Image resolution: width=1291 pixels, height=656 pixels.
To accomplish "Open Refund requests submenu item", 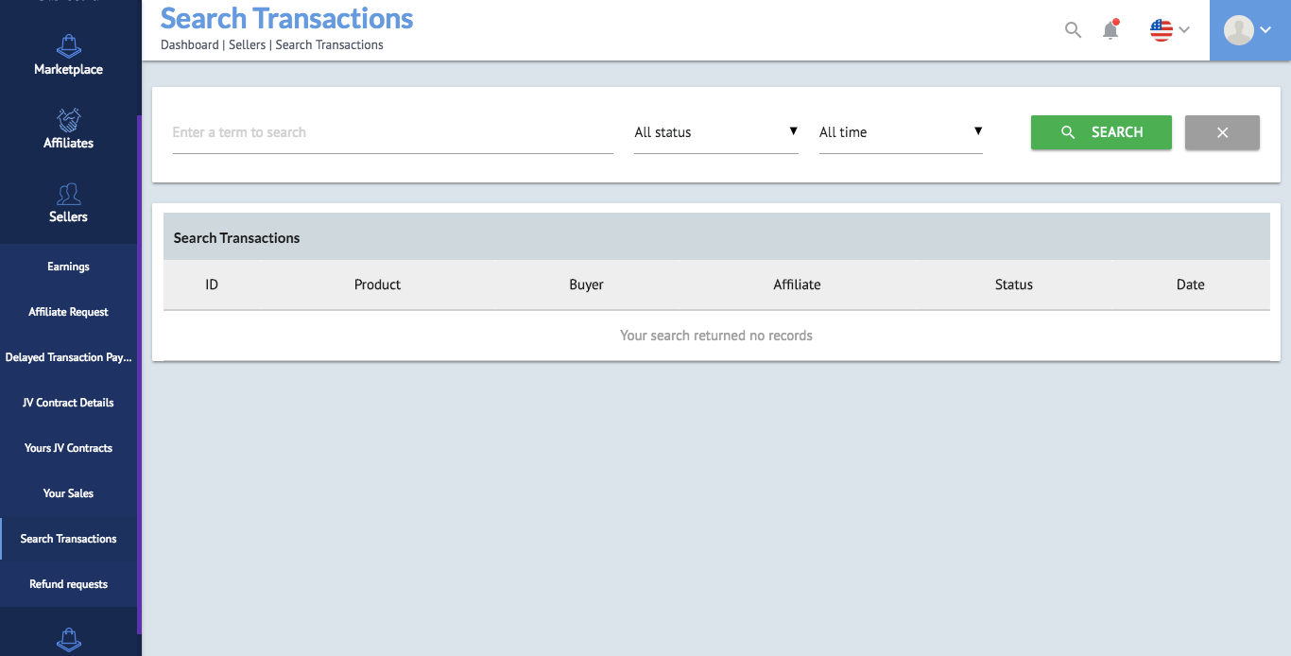I will pos(68,584).
